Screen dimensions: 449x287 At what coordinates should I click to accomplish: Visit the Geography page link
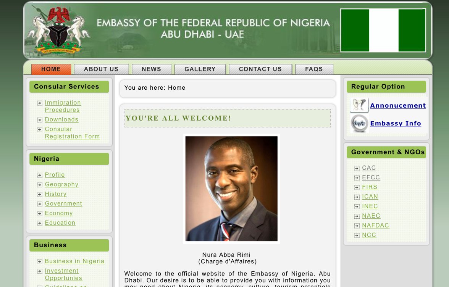(61, 184)
